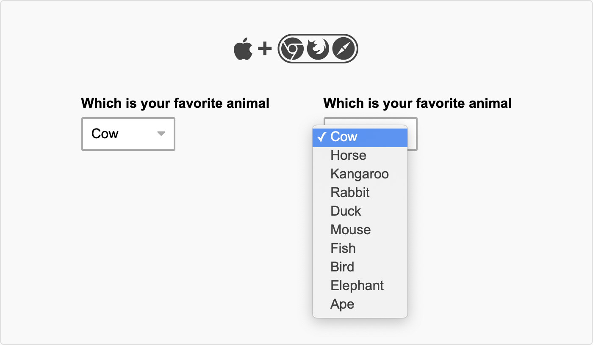Select the Elephant option

click(360, 285)
